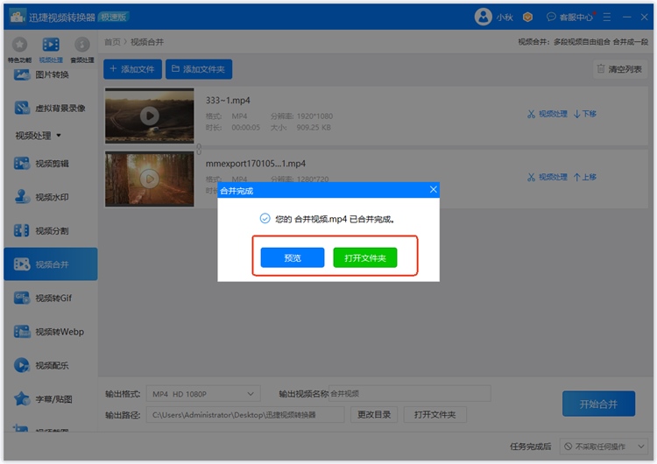The image size is (657, 464).
Task: Click 视频处理 for mmexport170105...1.mp4
Action: click(x=547, y=177)
